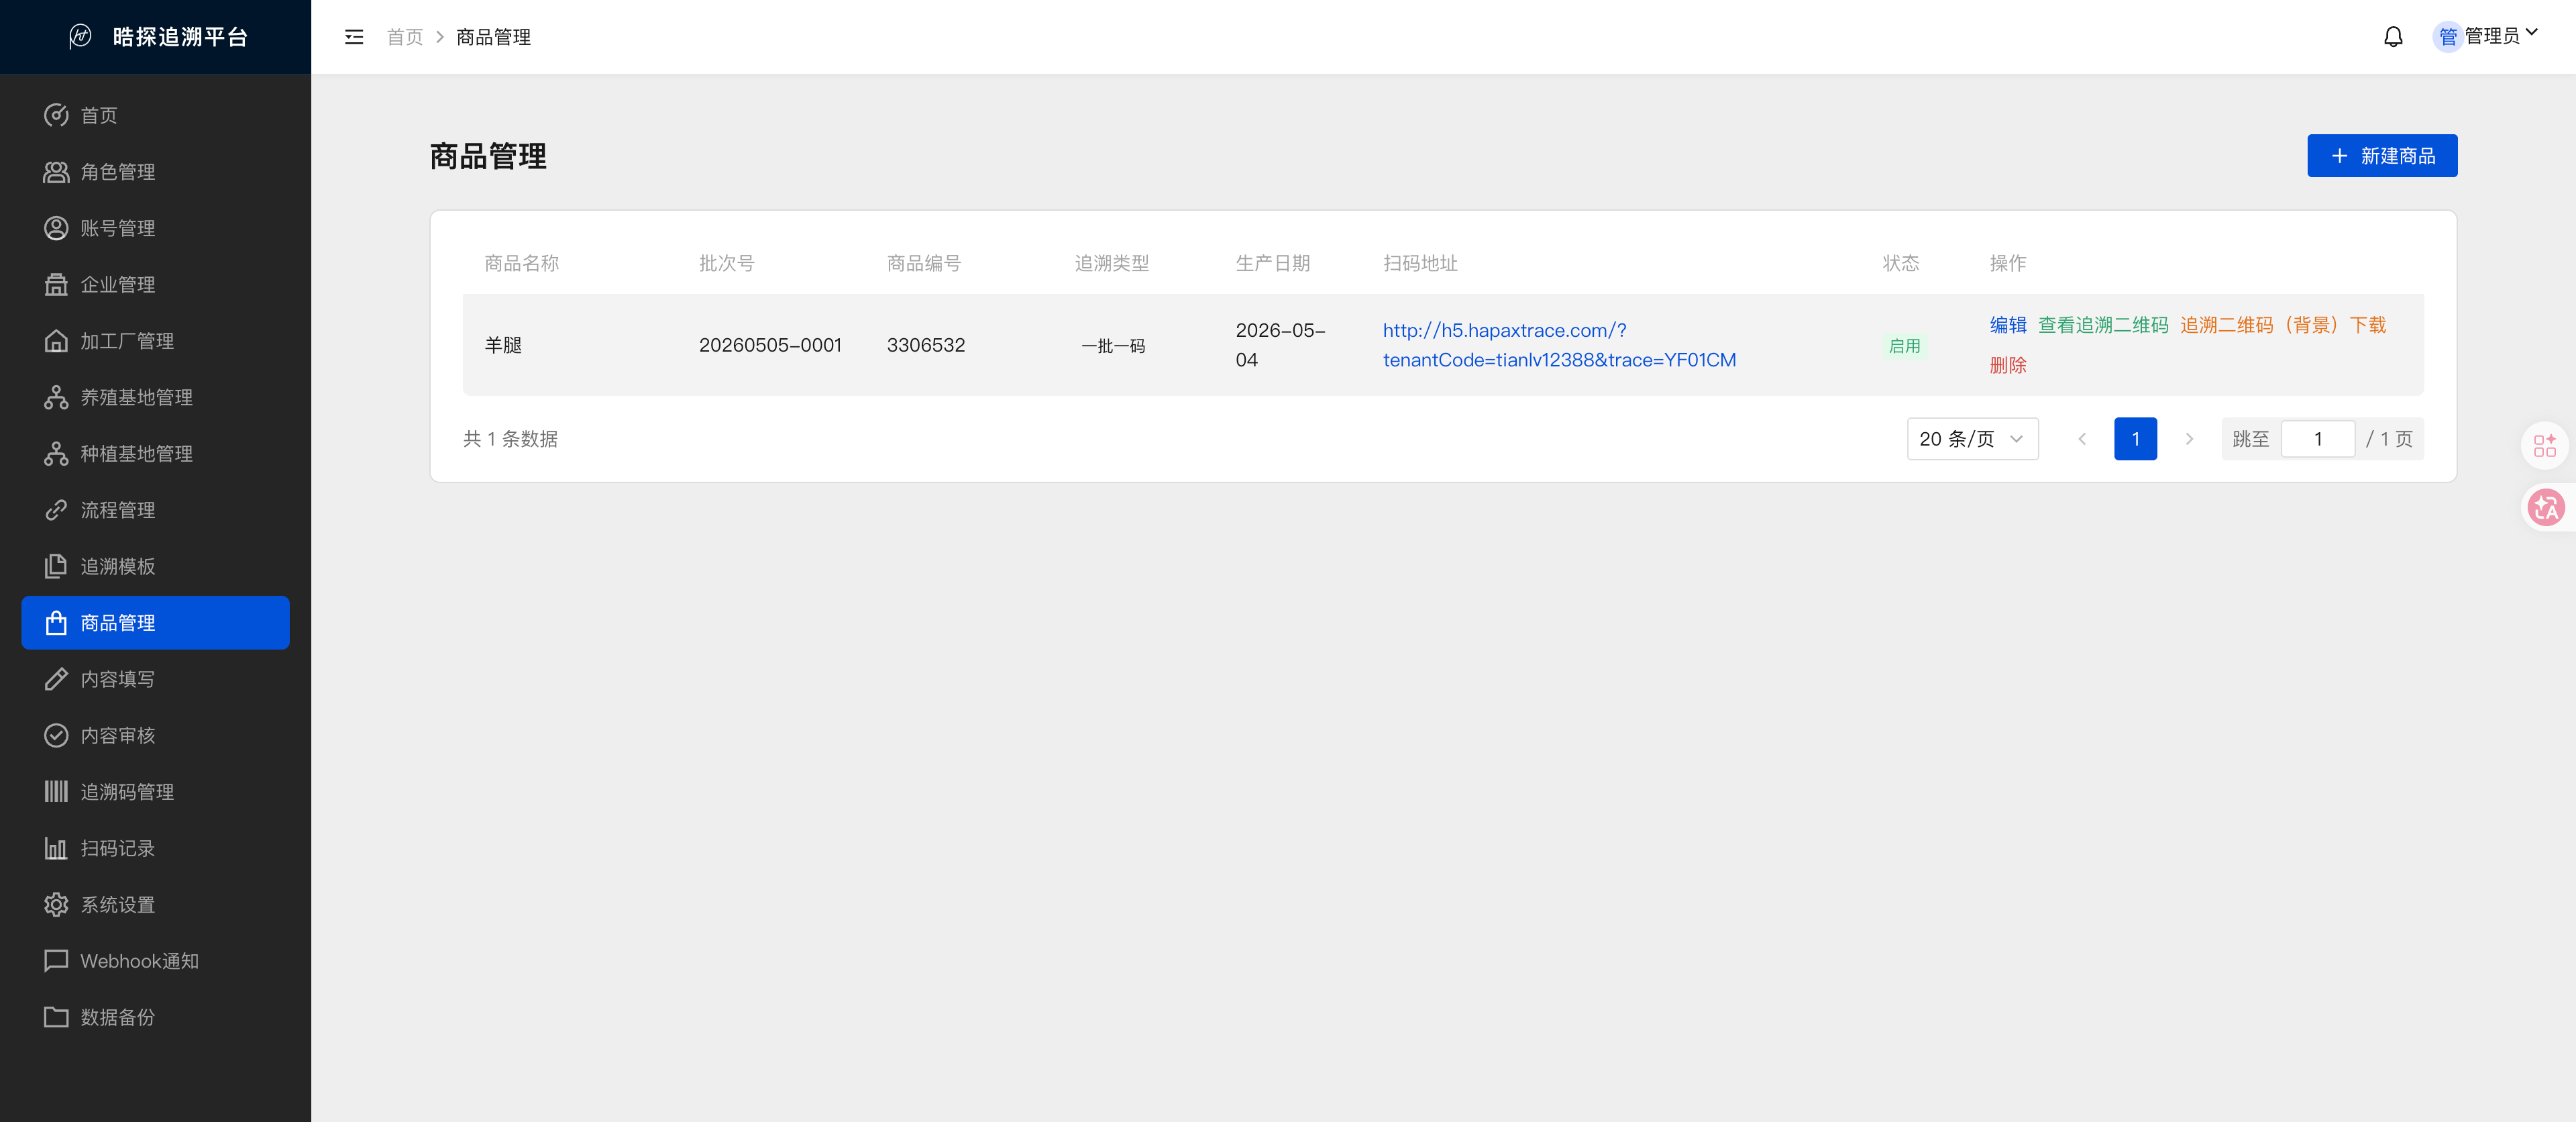Screen dimensions: 2576x1122
Task: Go to next page arrow
Action: pyautogui.click(x=2189, y=439)
